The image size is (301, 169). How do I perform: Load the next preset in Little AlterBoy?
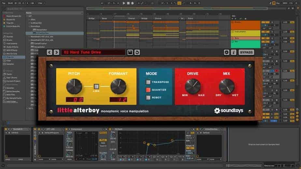[56, 52]
